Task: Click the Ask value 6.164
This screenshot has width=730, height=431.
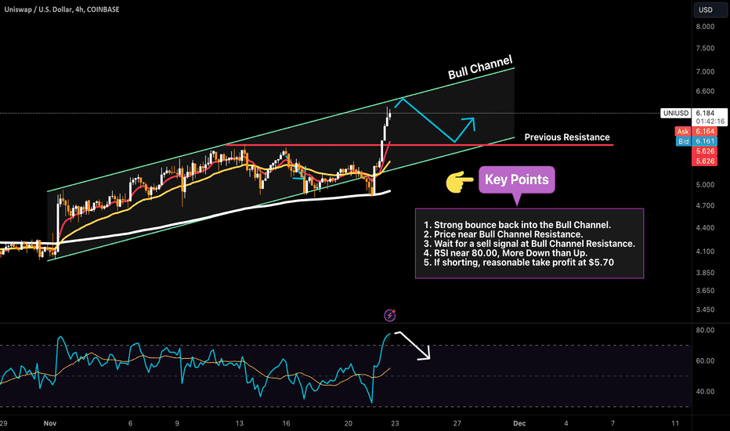Action: coord(705,132)
